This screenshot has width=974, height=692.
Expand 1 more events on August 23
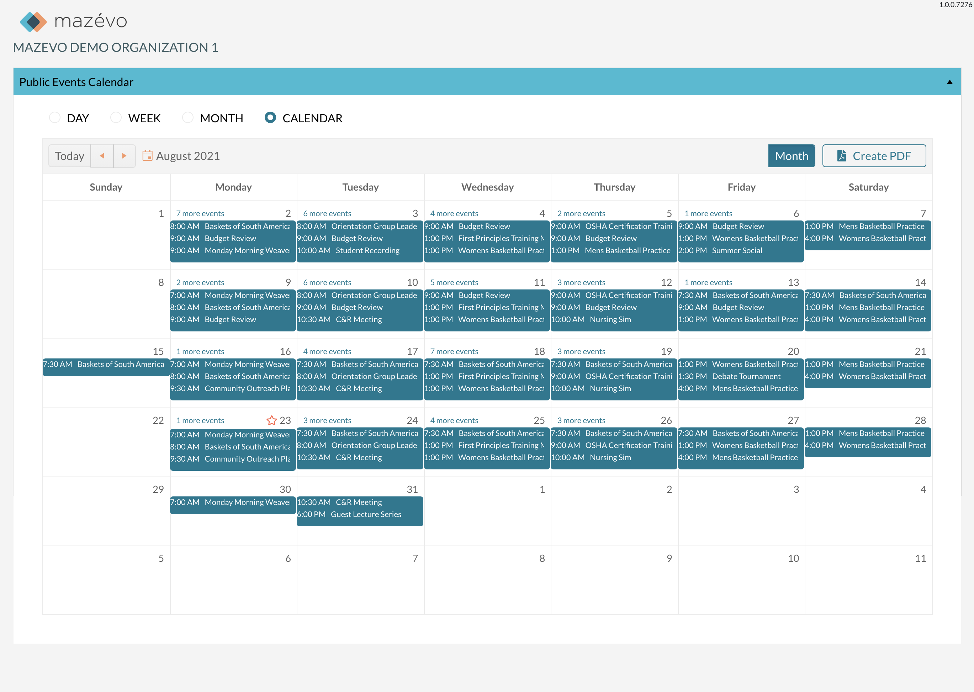200,421
